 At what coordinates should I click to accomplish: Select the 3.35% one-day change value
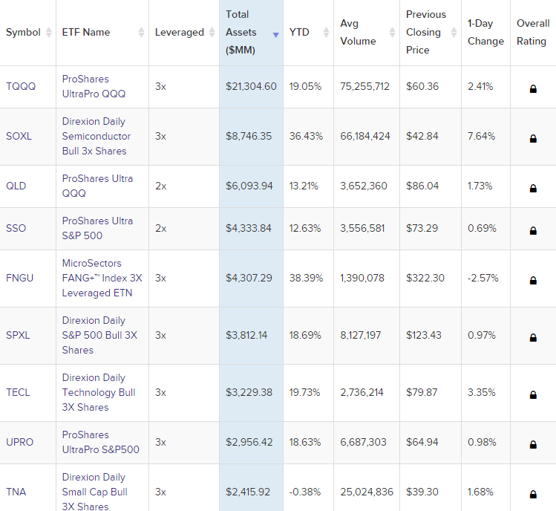tap(481, 392)
